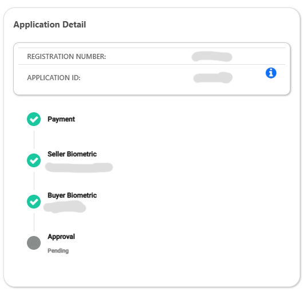Select the Payment step label
The image size is (307, 295).
pyautogui.click(x=61, y=119)
